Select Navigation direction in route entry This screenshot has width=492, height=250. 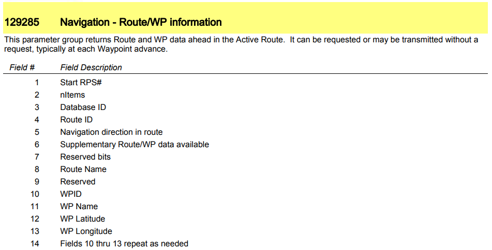point(111,132)
